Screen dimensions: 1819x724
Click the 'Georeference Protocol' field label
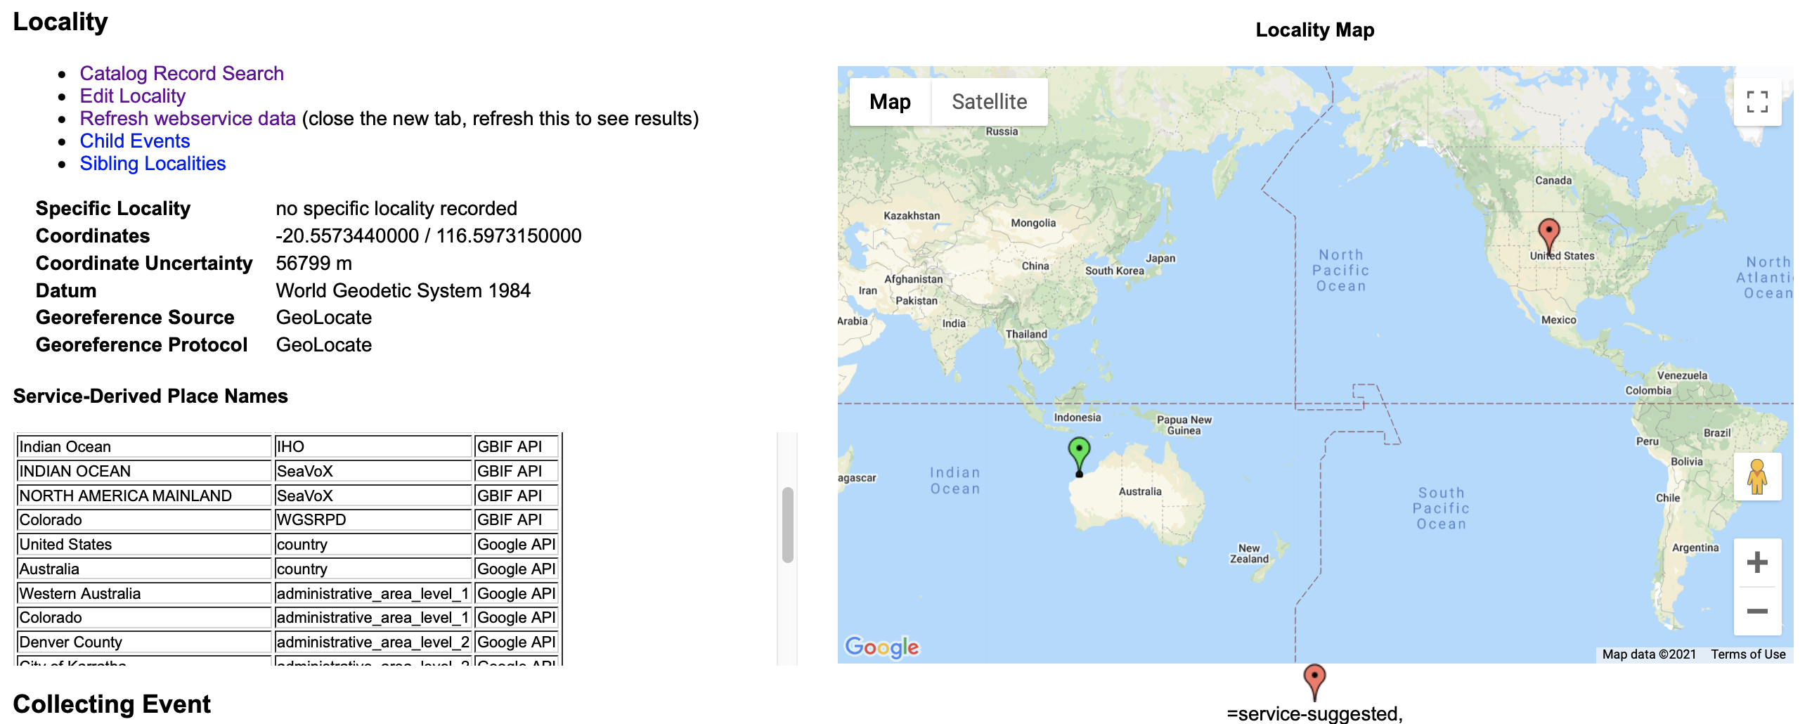pyautogui.click(x=141, y=345)
